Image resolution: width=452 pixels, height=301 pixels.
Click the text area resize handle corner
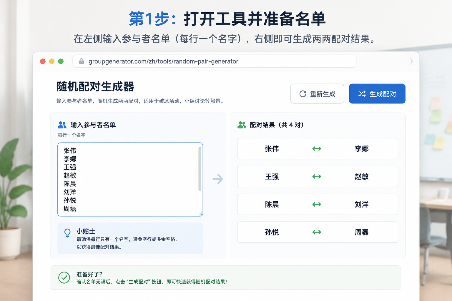coord(201,214)
